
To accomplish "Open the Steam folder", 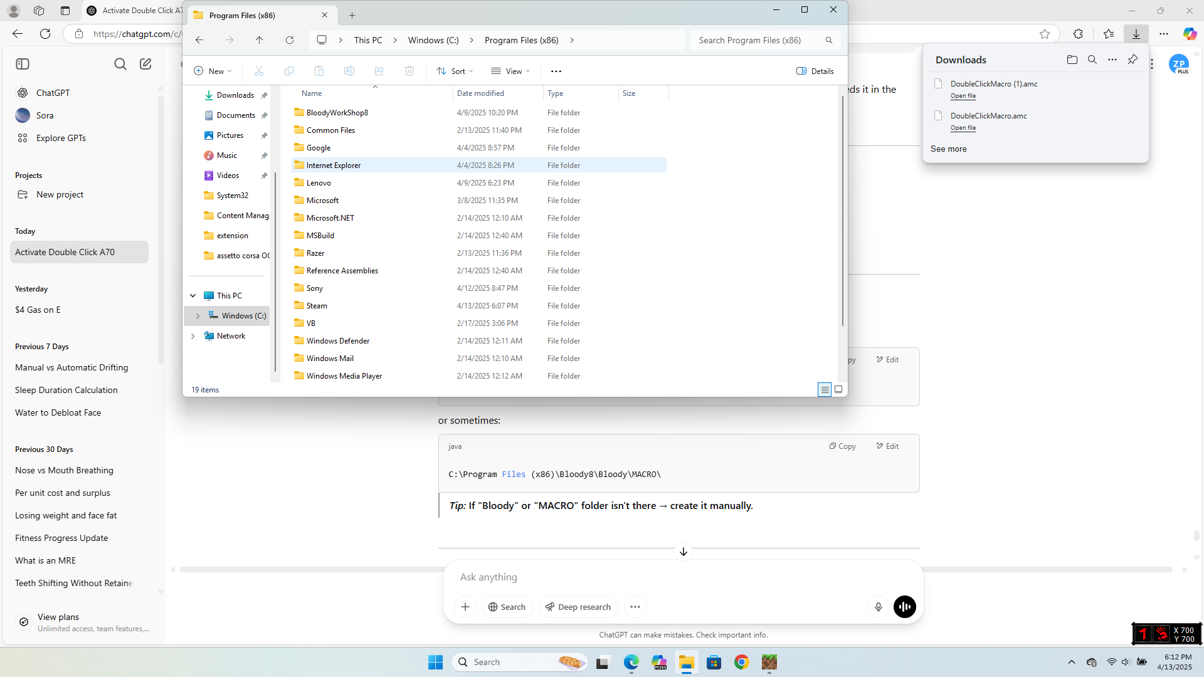I will (x=317, y=306).
